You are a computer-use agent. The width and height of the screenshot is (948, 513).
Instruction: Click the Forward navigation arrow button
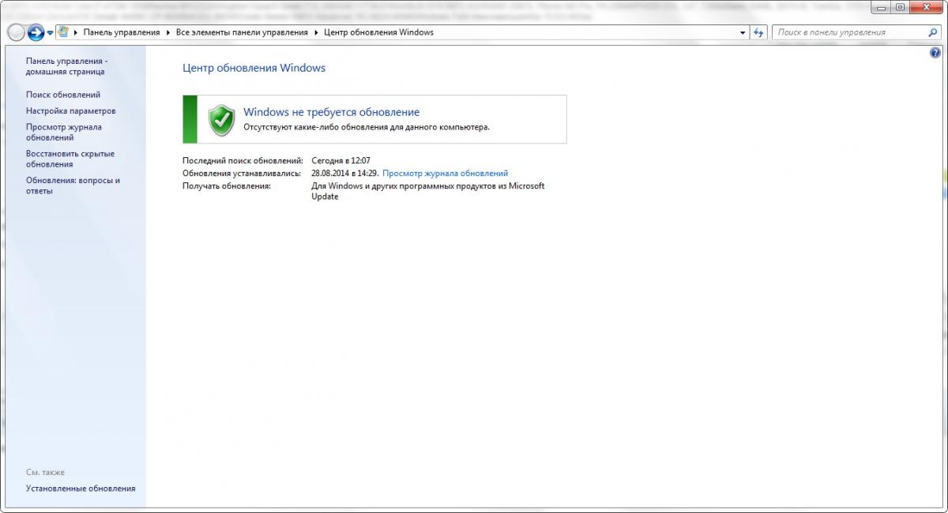(x=36, y=32)
